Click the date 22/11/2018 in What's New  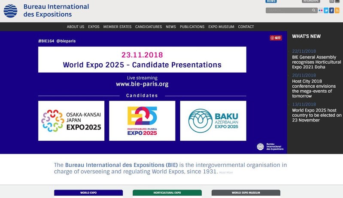pos(304,51)
